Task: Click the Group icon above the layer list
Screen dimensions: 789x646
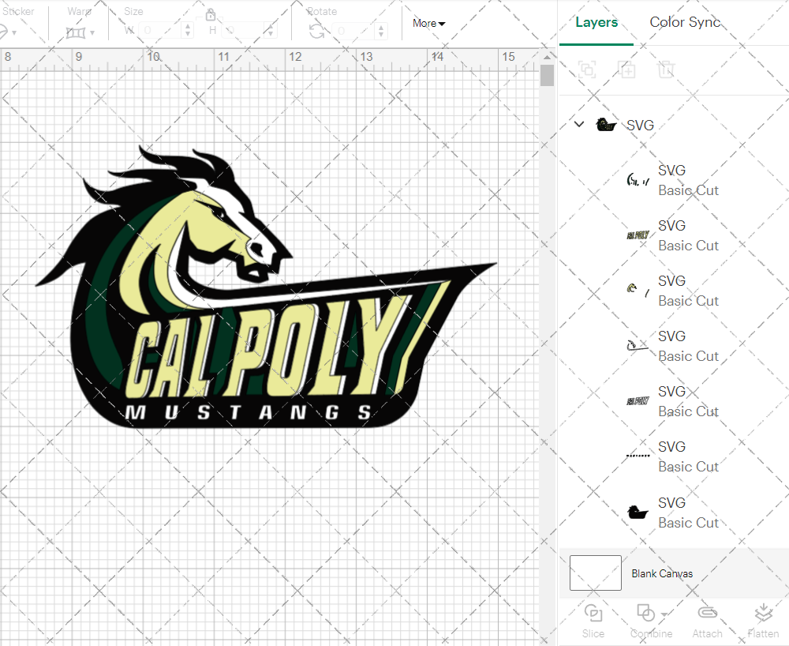Action: click(586, 69)
